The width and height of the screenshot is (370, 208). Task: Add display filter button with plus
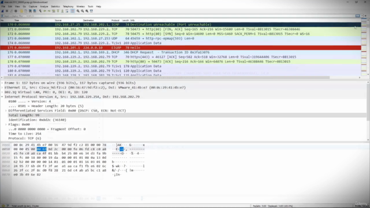coord(366,16)
